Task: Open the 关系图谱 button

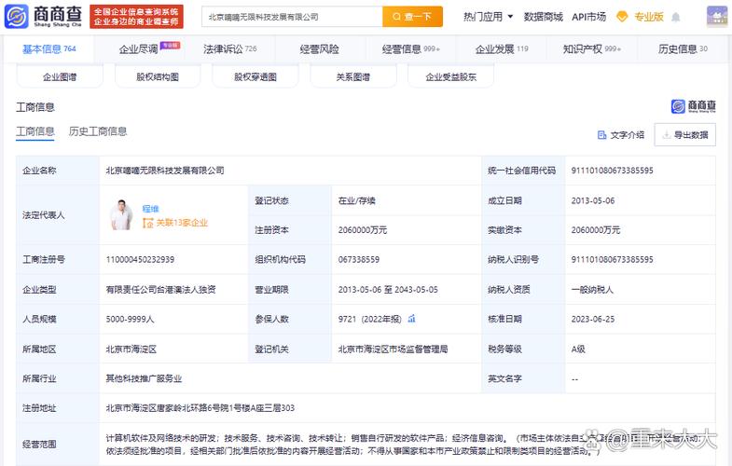Action: click(x=353, y=77)
